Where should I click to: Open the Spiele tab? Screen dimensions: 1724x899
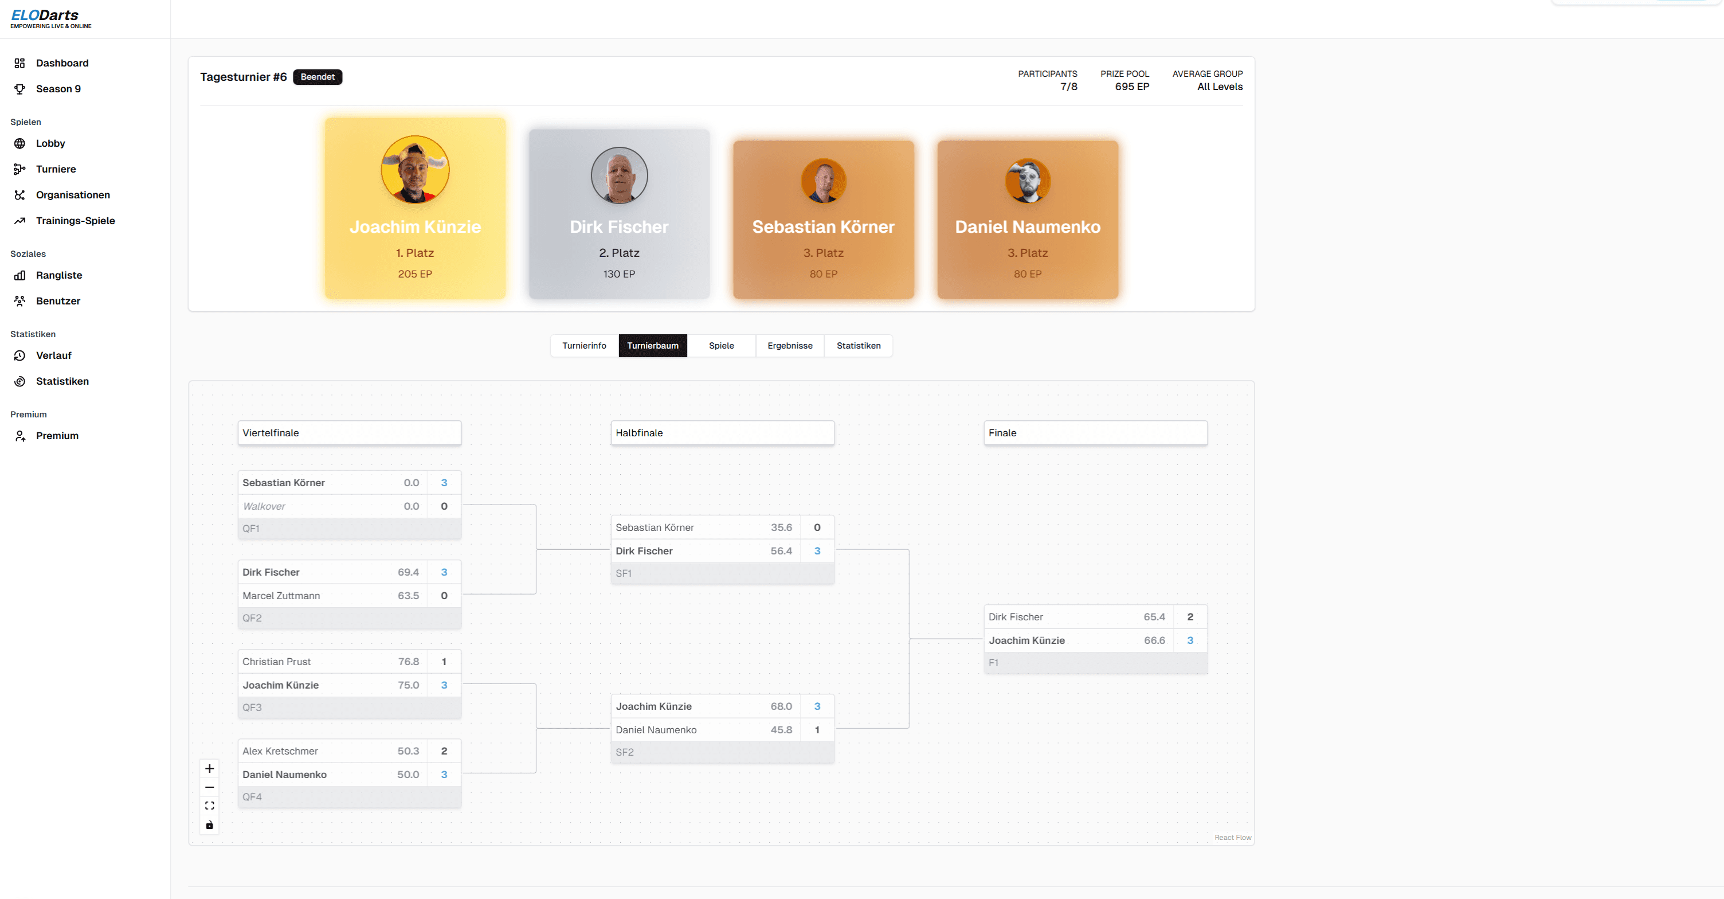(x=721, y=345)
